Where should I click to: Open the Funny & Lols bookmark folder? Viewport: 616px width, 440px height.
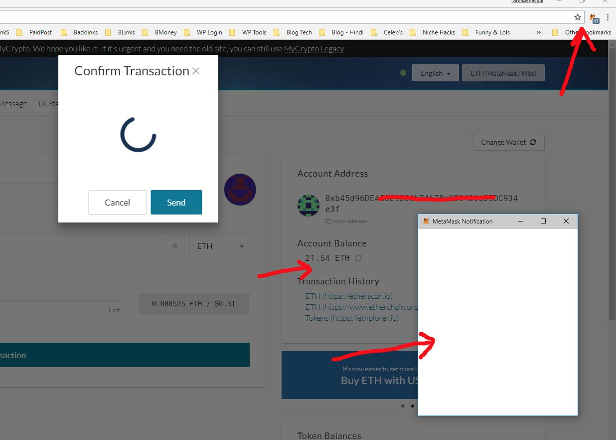pyautogui.click(x=486, y=32)
